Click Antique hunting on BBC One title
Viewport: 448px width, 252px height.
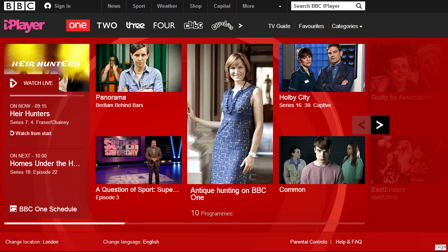[x=228, y=194]
